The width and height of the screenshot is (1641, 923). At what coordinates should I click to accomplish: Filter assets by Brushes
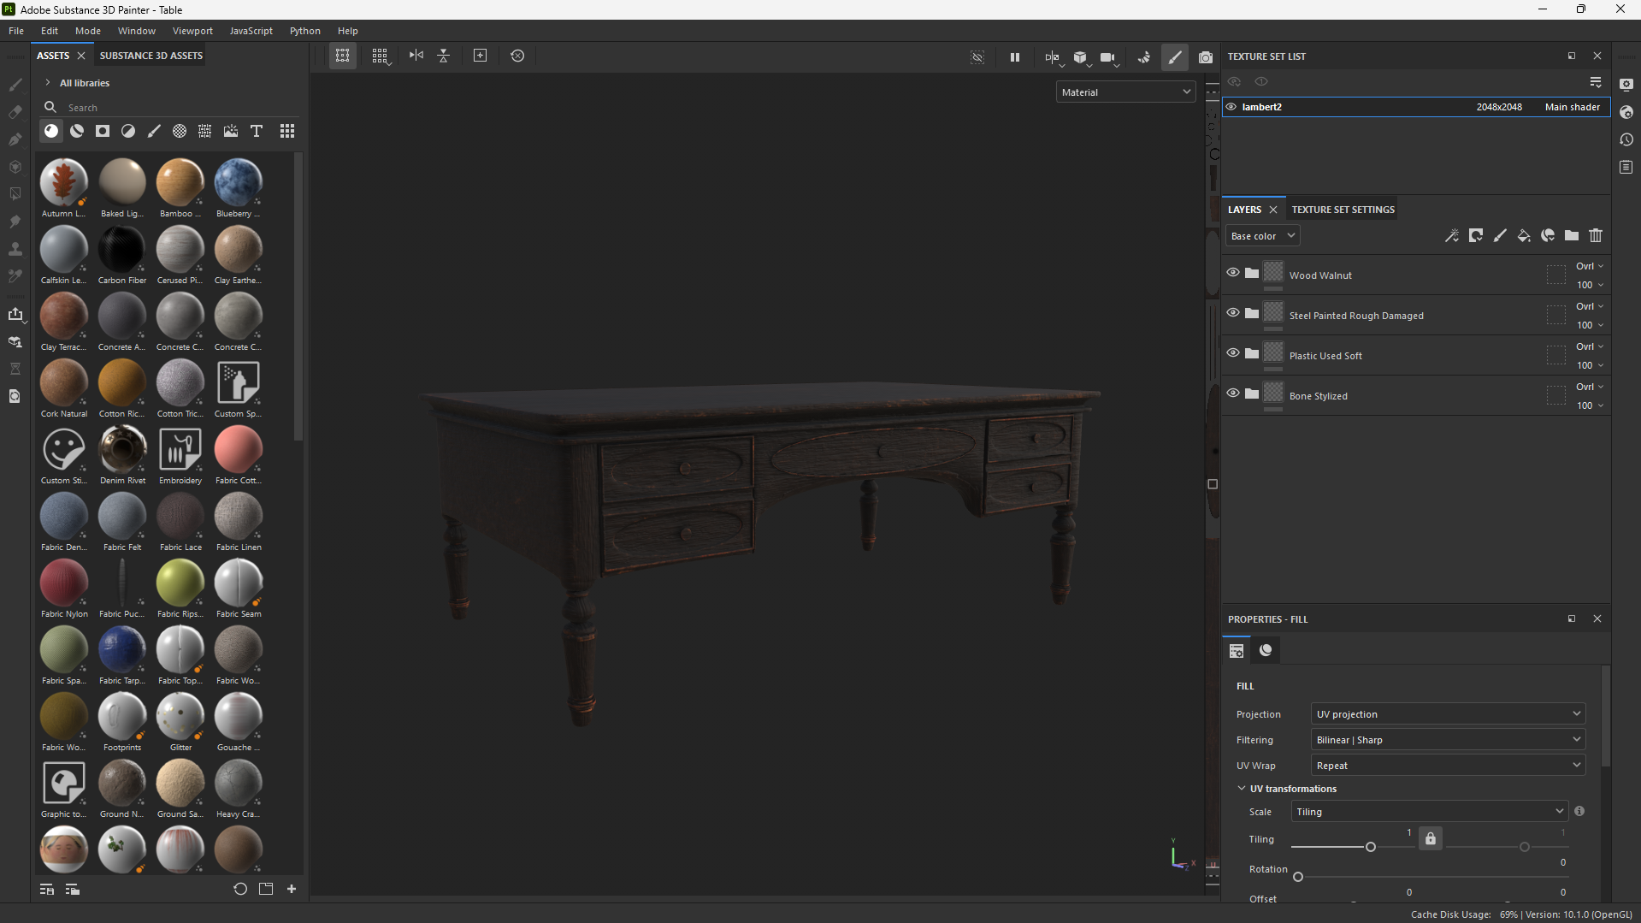tap(154, 131)
